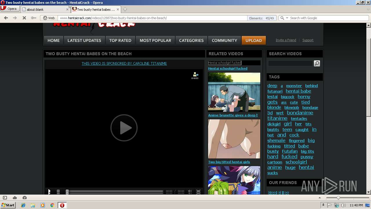
Task: Open the Windows Start menu
Action: click(x=8, y=205)
